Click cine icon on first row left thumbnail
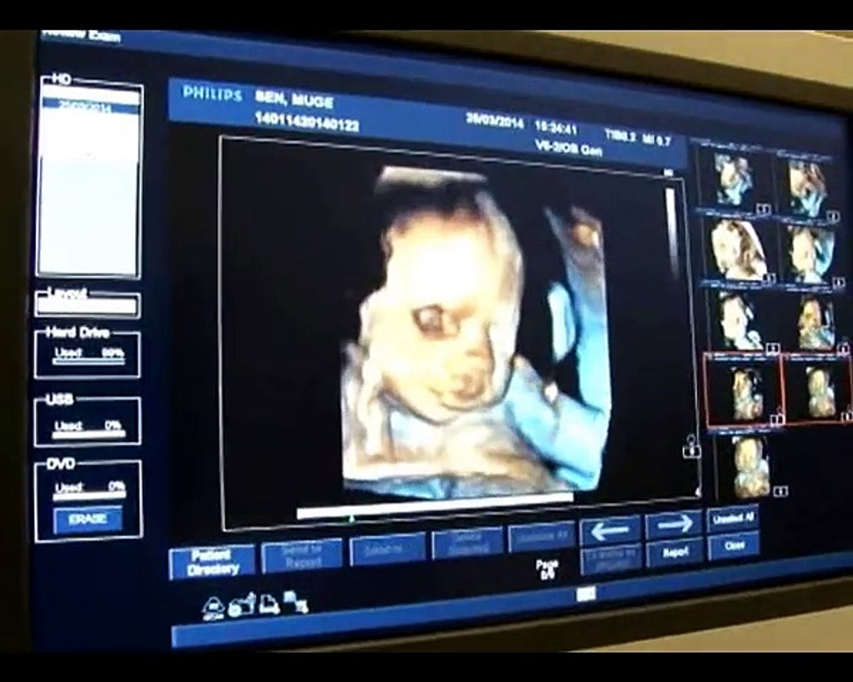853x682 pixels. [763, 208]
